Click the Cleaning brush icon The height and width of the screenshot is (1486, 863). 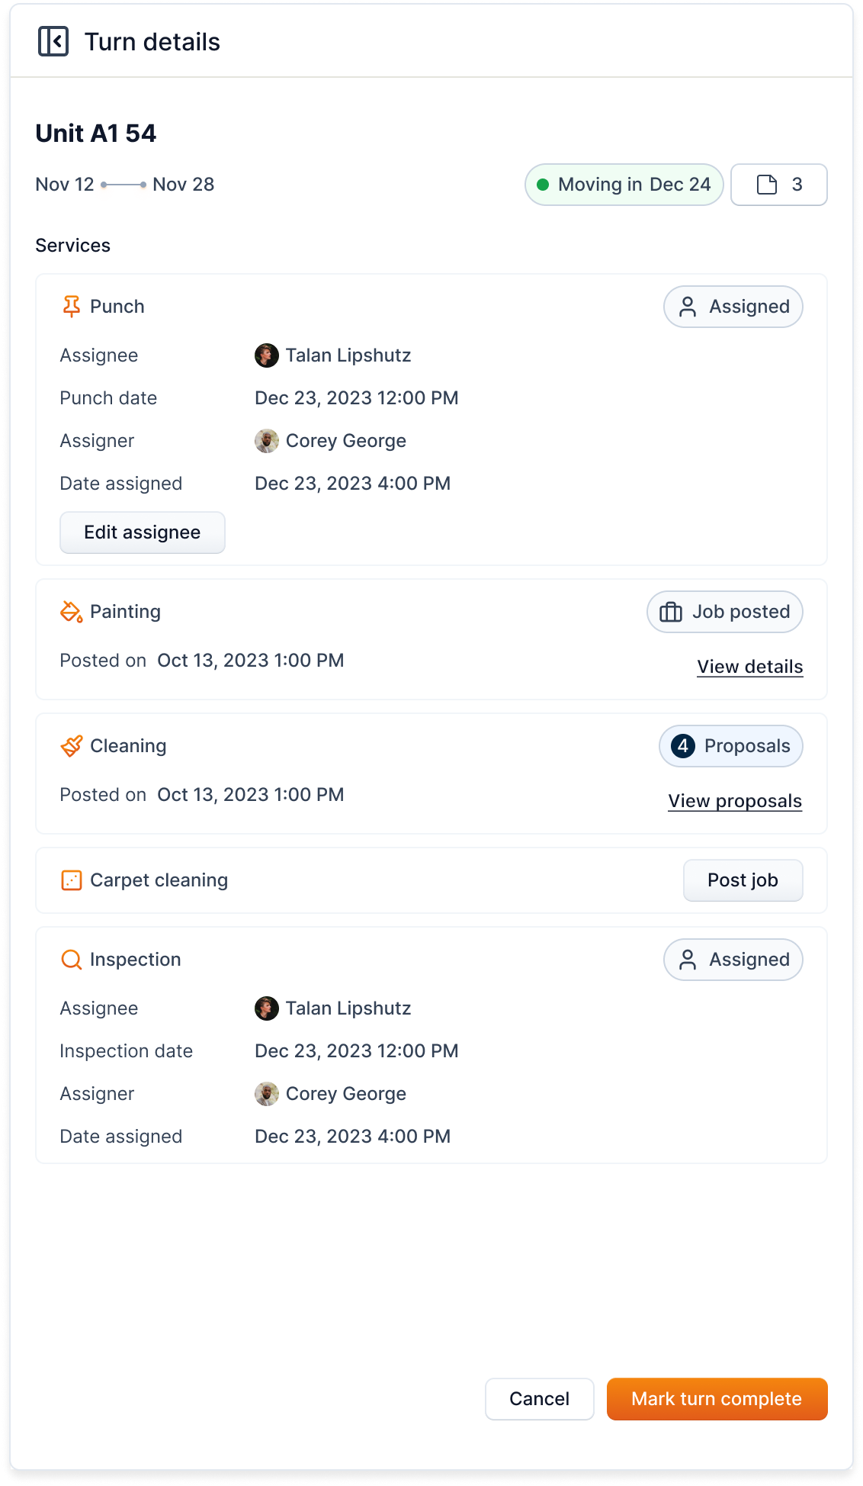(x=71, y=746)
